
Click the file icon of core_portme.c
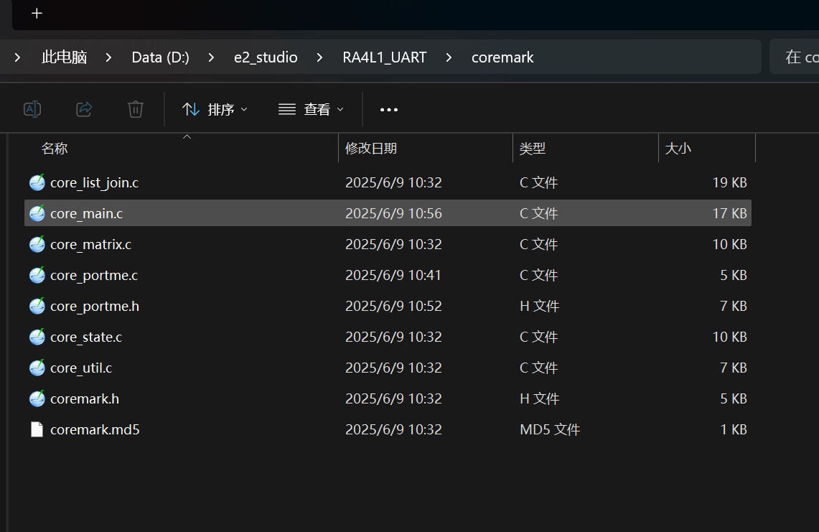point(37,275)
